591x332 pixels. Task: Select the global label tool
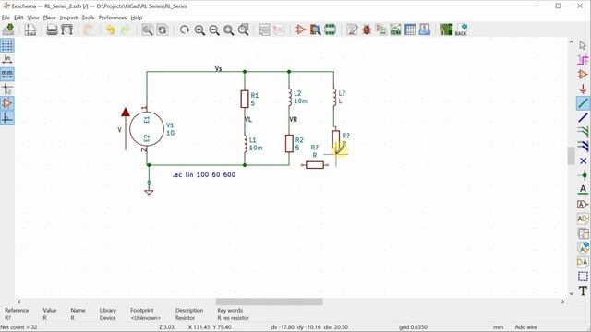click(583, 205)
